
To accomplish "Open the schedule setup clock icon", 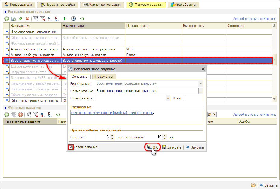I will tap(73, 19).
